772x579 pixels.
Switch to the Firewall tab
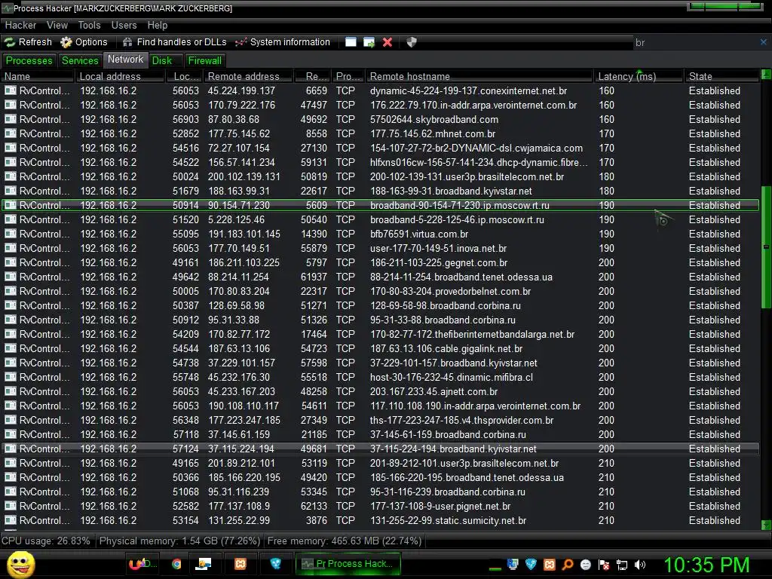205,60
